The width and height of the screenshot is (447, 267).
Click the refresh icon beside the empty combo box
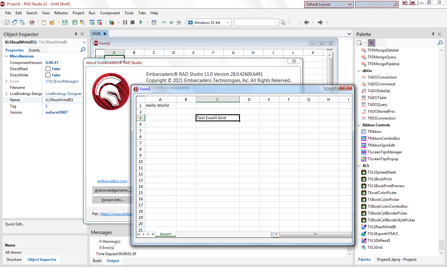tap(283, 22)
